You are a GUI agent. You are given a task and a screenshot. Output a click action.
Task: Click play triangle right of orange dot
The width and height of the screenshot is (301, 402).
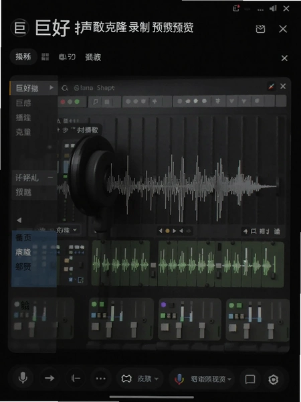click(175, 230)
